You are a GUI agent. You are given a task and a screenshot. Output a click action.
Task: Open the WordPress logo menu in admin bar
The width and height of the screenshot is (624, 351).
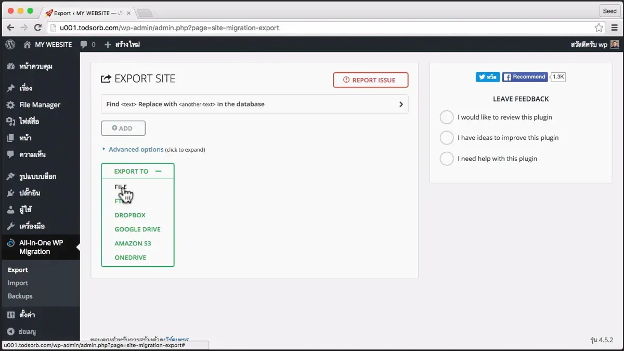[10, 45]
